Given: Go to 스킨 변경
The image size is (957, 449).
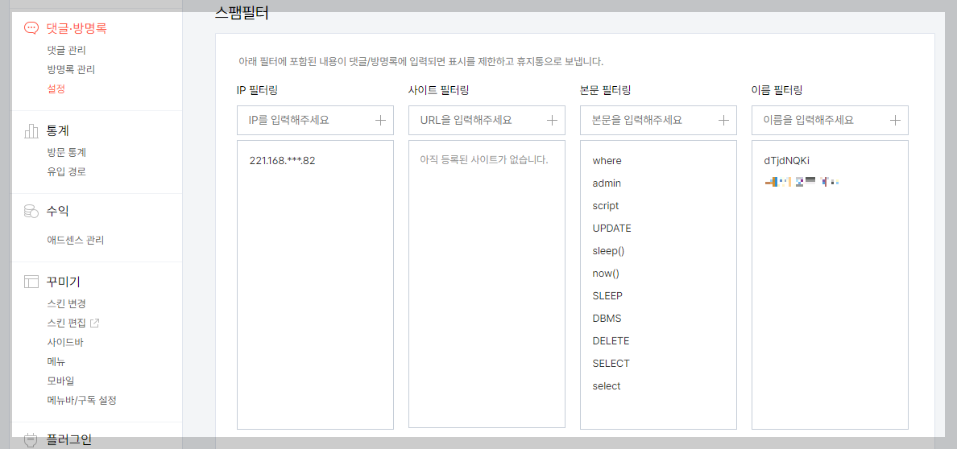Looking at the screenshot, I should (67, 303).
